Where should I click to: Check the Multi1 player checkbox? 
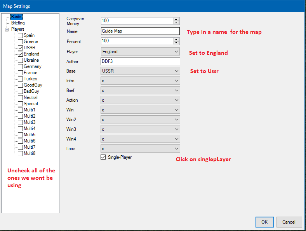pos(20,110)
